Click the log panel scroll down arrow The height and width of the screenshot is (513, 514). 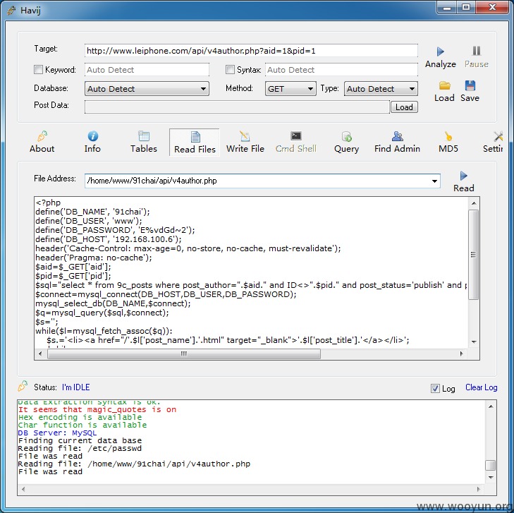[491, 477]
